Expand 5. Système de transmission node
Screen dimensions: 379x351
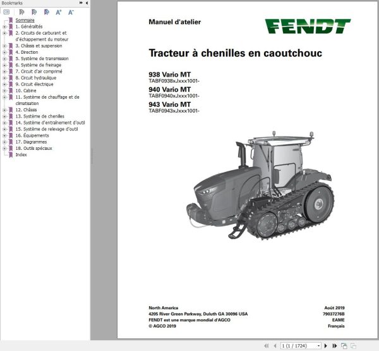point(4,59)
